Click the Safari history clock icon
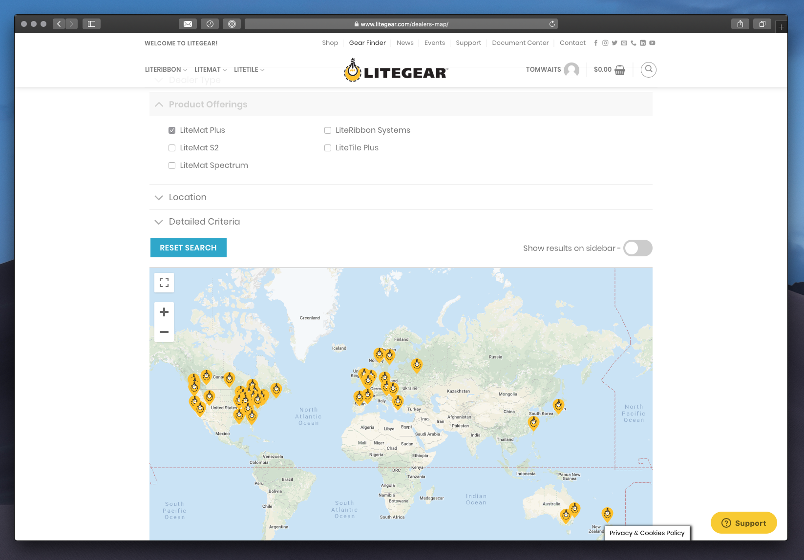The width and height of the screenshot is (804, 560). (210, 24)
